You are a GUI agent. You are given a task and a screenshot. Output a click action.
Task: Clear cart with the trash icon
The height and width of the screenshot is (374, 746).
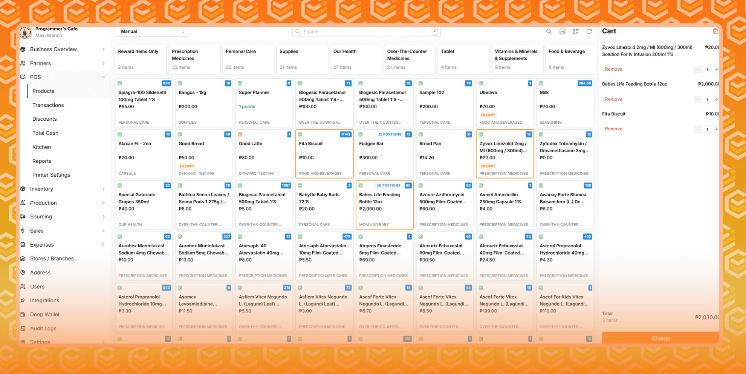[x=715, y=31]
